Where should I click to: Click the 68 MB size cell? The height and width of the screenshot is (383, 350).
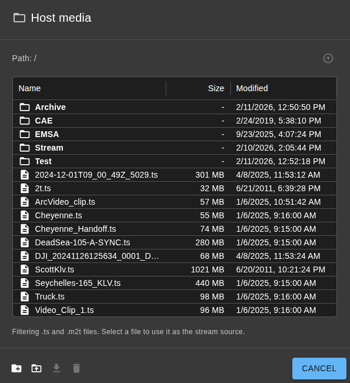coord(212,256)
